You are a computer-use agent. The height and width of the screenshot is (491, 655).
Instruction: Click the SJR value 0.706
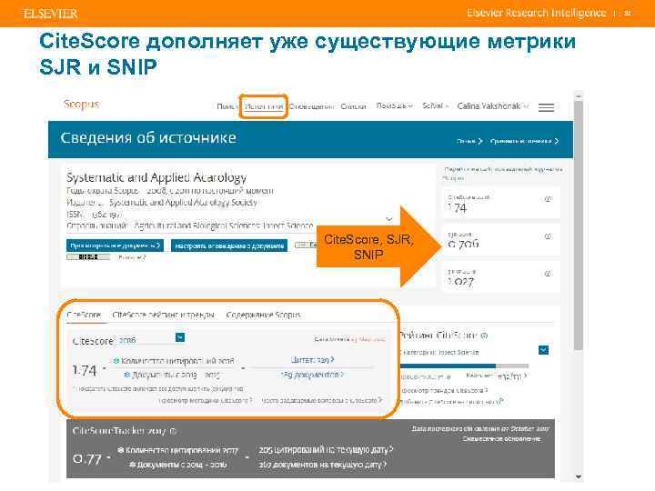tap(463, 245)
